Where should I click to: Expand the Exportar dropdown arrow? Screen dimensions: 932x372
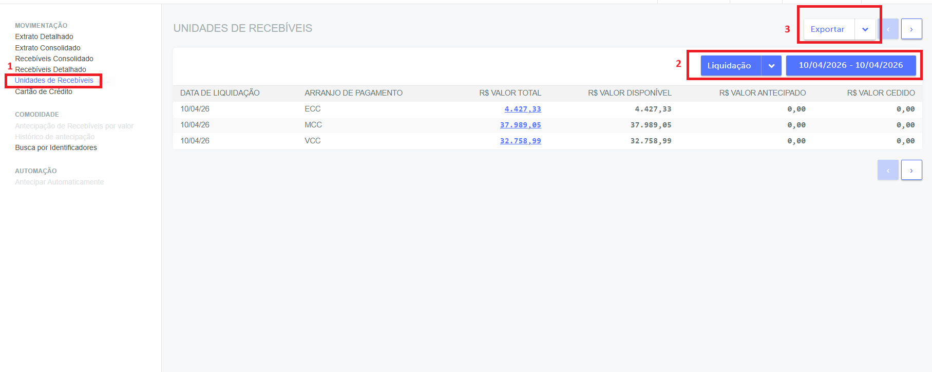865,29
